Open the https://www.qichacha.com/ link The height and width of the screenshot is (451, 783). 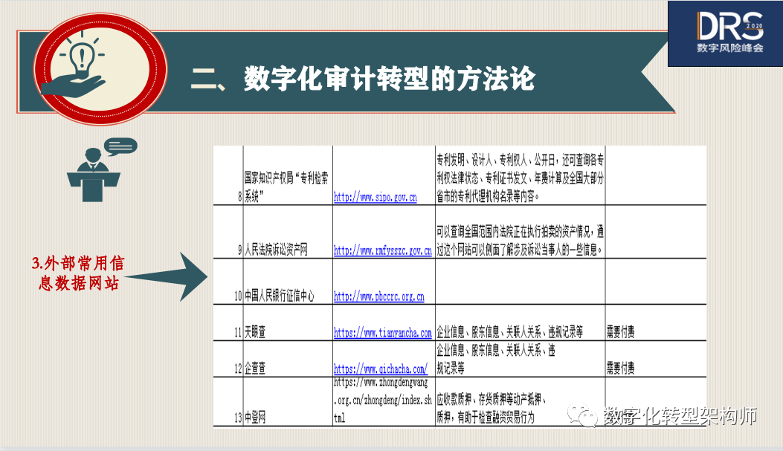[x=381, y=369]
